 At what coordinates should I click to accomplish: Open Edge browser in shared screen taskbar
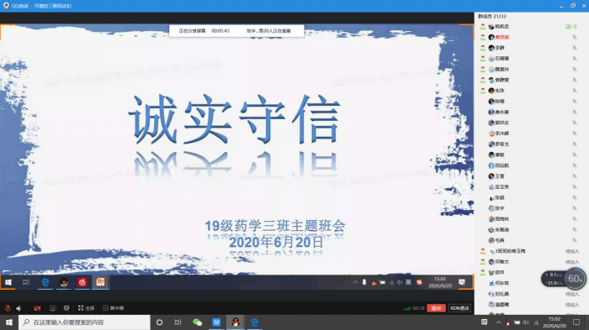click(45, 282)
